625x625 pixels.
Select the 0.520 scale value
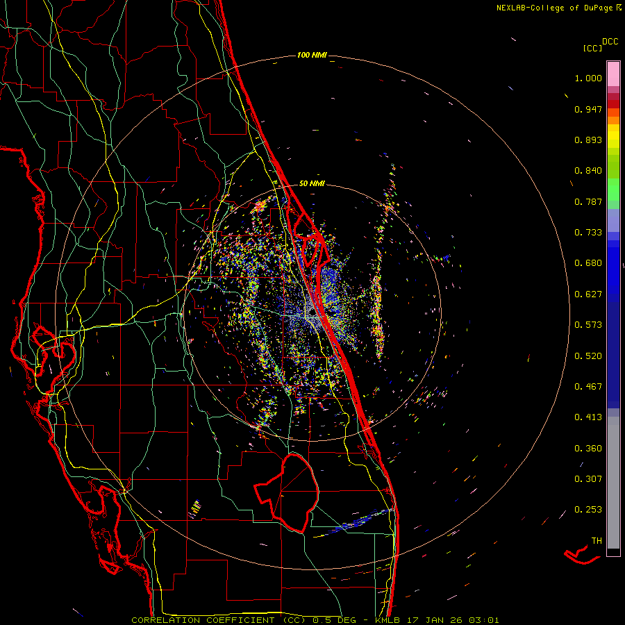pos(588,356)
